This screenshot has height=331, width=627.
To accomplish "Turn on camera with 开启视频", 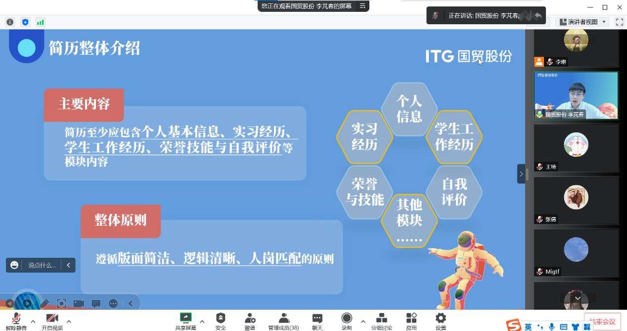I will [52, 322].
